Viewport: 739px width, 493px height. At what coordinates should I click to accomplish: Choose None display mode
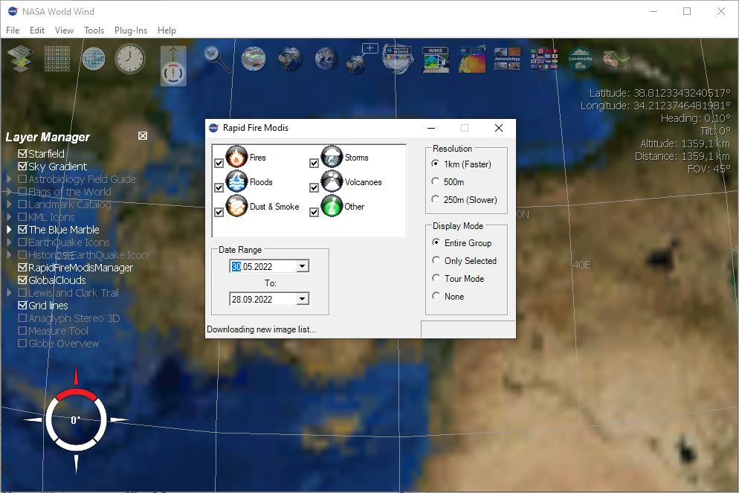click(436, 296)
